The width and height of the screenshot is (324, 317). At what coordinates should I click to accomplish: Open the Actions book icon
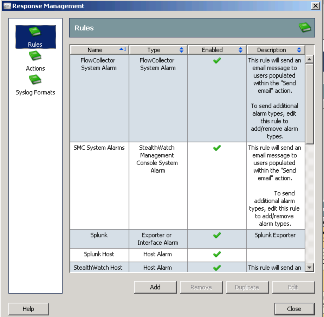[x=35, y=56]
